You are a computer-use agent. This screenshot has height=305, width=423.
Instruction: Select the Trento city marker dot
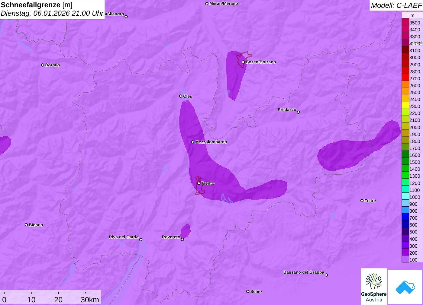(x=199, y=183)
